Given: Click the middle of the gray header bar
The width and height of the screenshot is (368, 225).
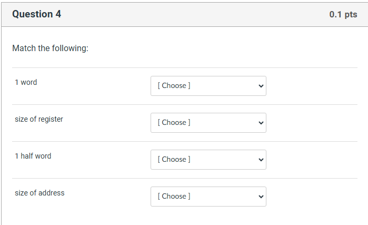Looking at the screenshot, I should [x=184, y=14].
